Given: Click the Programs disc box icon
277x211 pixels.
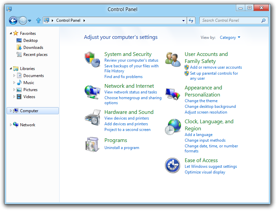Looking at the screenshot, I should (x=92, y=144).
